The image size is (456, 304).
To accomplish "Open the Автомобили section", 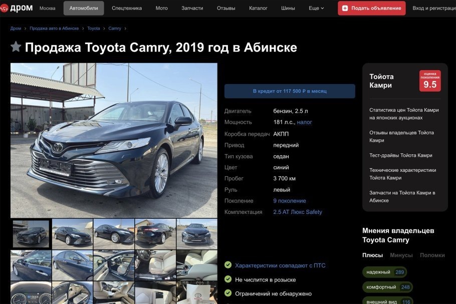I will tap(84, 8).
